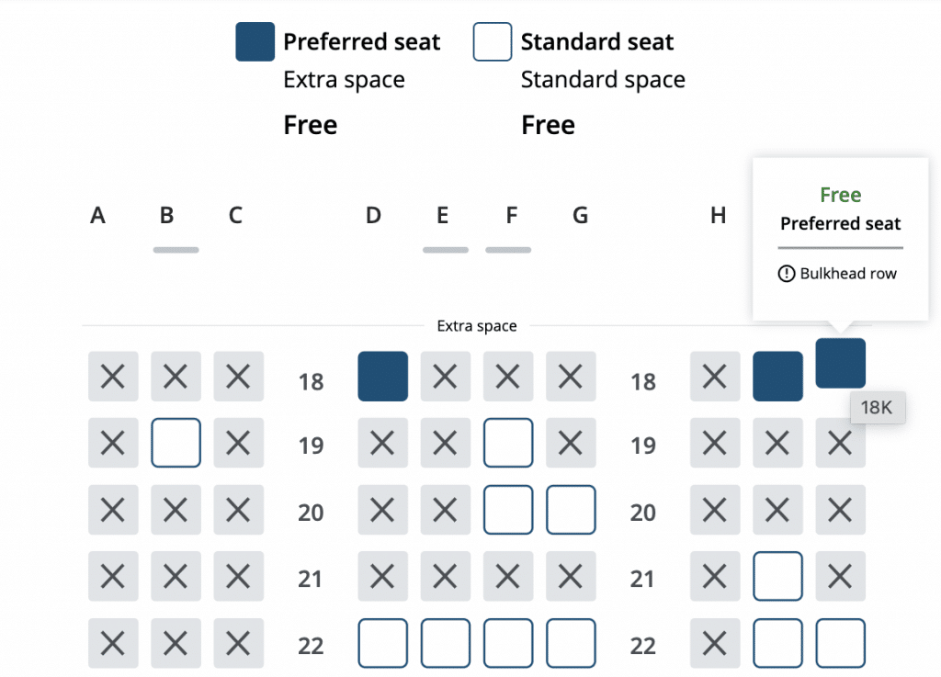
Task: Toggle seat 22D selection
Action: (382, 643)
